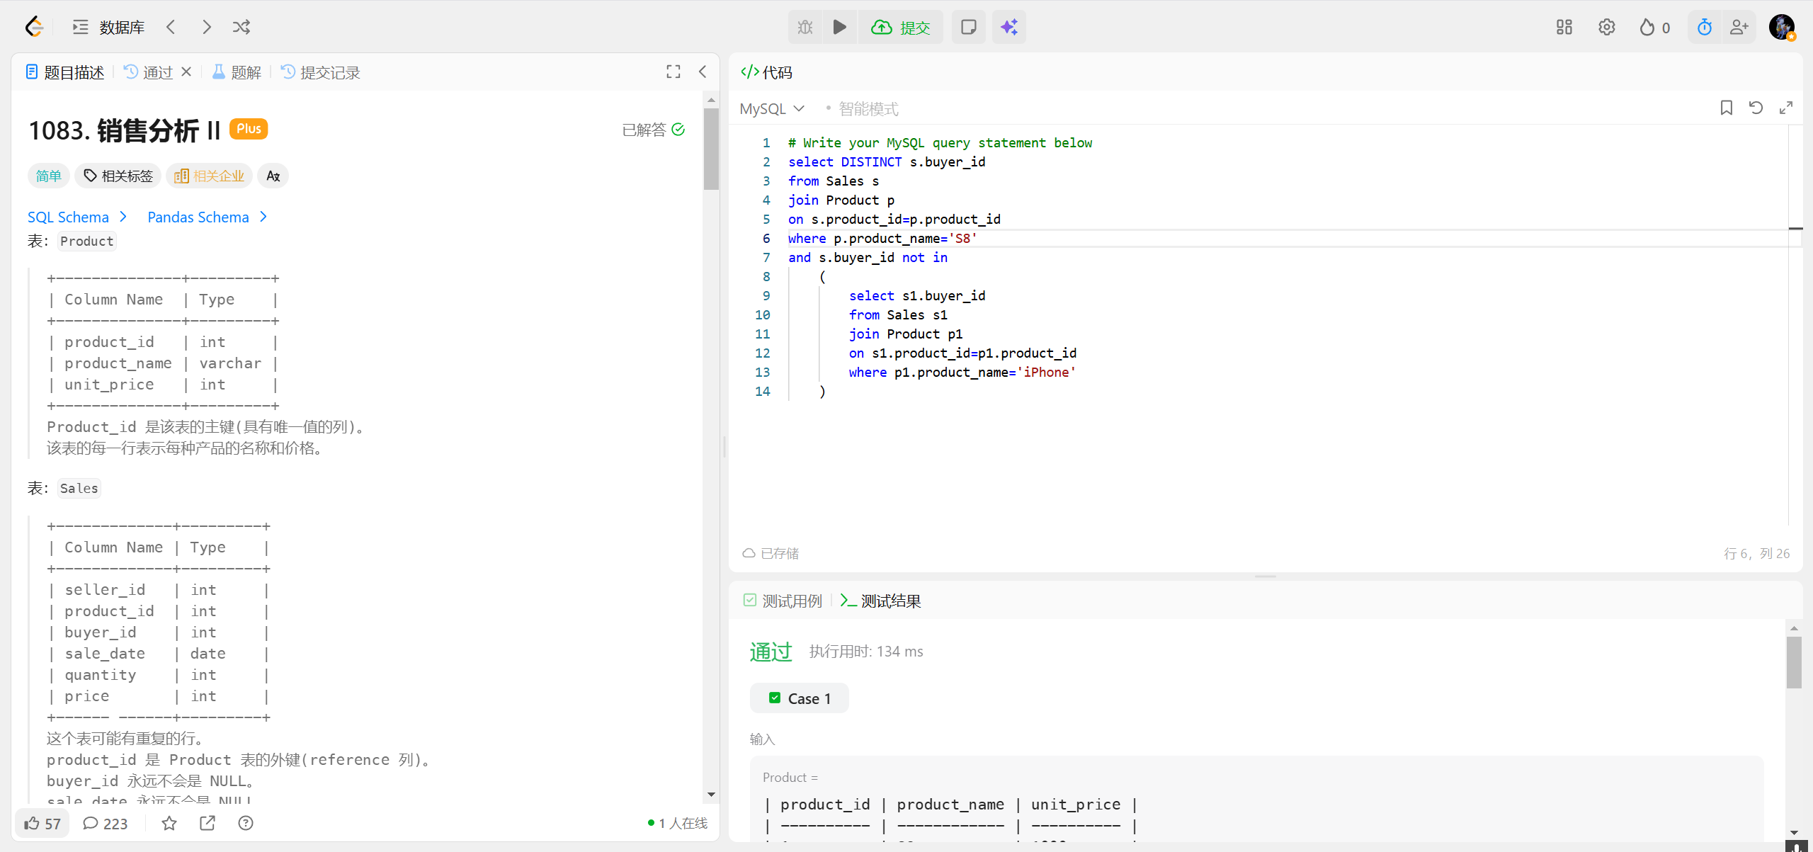Click the description panel scrollbar
The width and height of the screenshot is (1813, 852).
pyautogui.click(x=711, y=149)
